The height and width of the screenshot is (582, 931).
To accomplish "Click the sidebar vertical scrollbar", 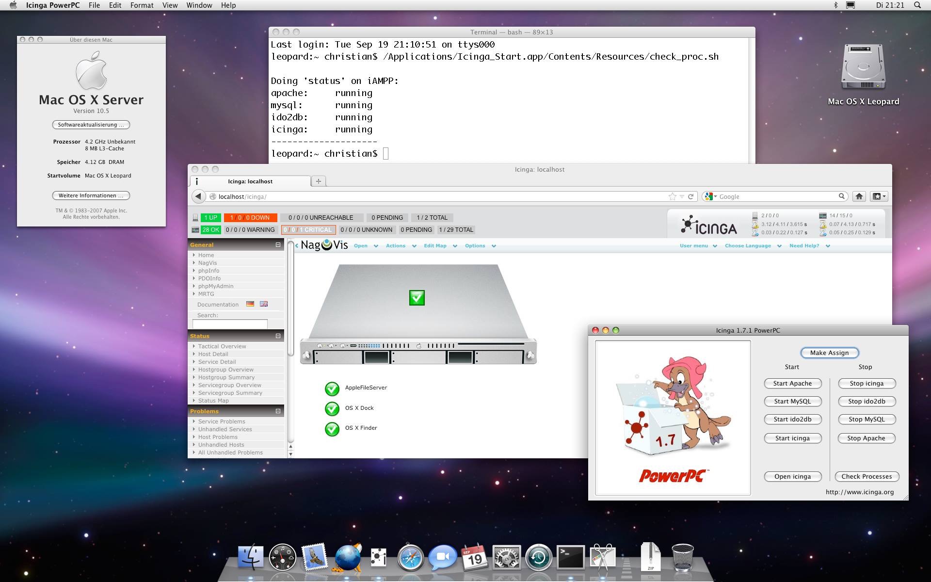I will click(x=290, y=299).
